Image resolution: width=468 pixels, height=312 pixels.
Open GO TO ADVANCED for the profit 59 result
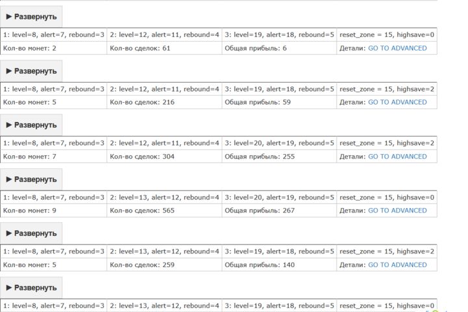[x=397, y=102]
